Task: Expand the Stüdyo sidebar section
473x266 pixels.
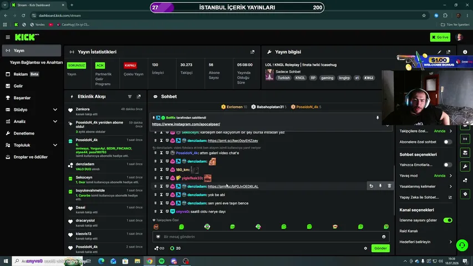Action: pyautogui.click(x=55, y=110)
